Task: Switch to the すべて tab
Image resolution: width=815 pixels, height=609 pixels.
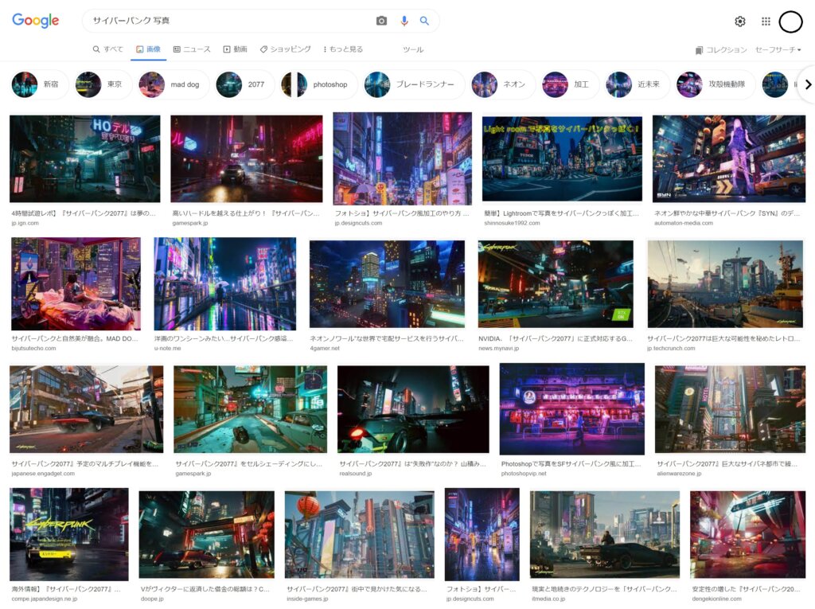Action: tap(108, 49)
